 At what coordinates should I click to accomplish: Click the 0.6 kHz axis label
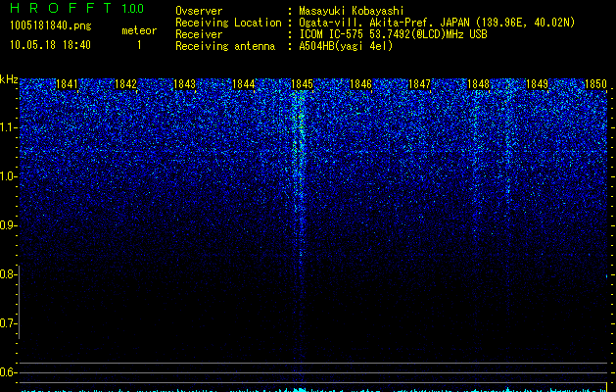(x=8, y=372)
